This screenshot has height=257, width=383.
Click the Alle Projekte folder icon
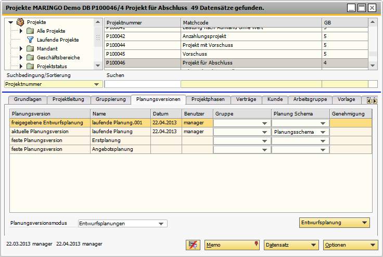pos(30,31)
